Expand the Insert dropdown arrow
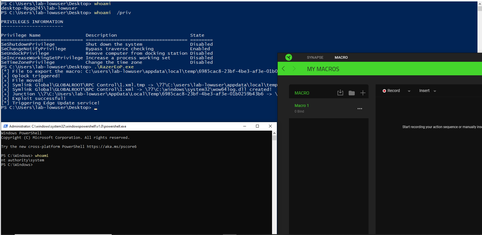The width and height of the screenshot is (482, 235). (435, 91)
